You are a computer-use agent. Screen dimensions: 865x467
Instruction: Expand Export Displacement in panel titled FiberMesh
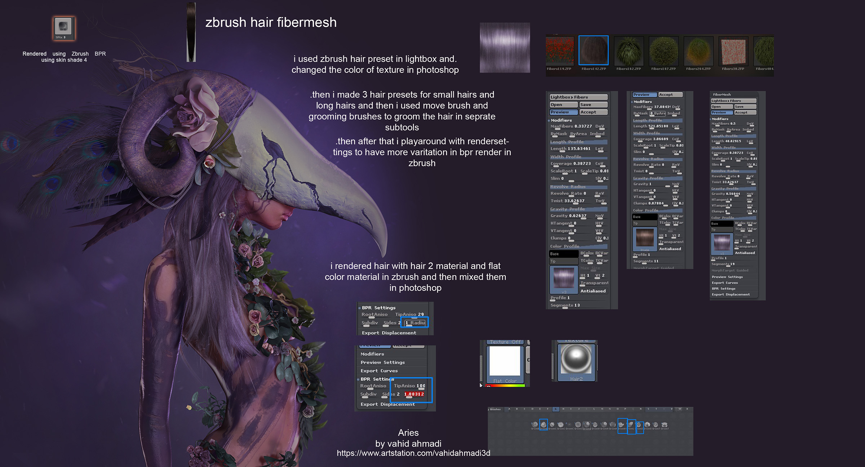tap(731, 294)
